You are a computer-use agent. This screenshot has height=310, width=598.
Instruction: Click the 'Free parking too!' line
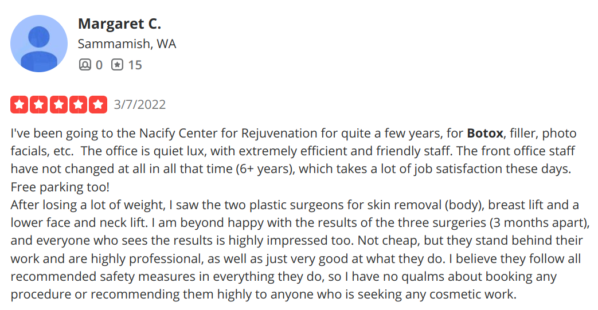click(x=60, y=187)
